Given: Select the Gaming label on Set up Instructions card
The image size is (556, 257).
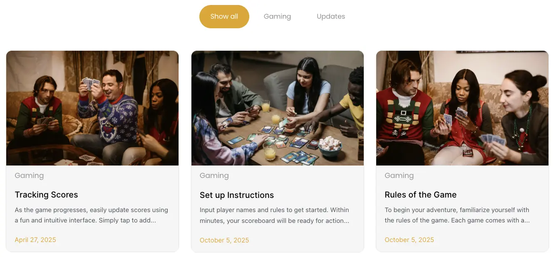Looking at the screenshot, I should coord(214,175).
